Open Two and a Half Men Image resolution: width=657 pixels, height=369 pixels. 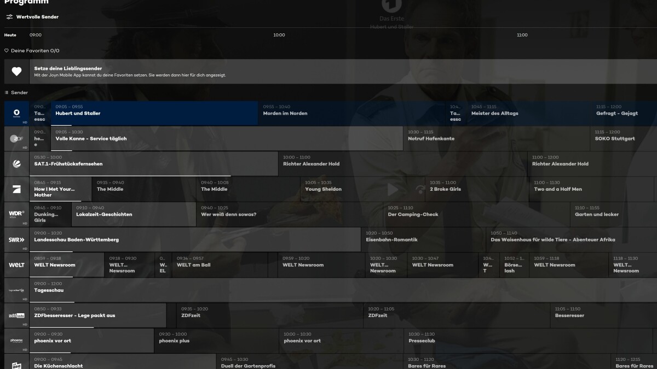pyautogui.click(x=591, y=189)
